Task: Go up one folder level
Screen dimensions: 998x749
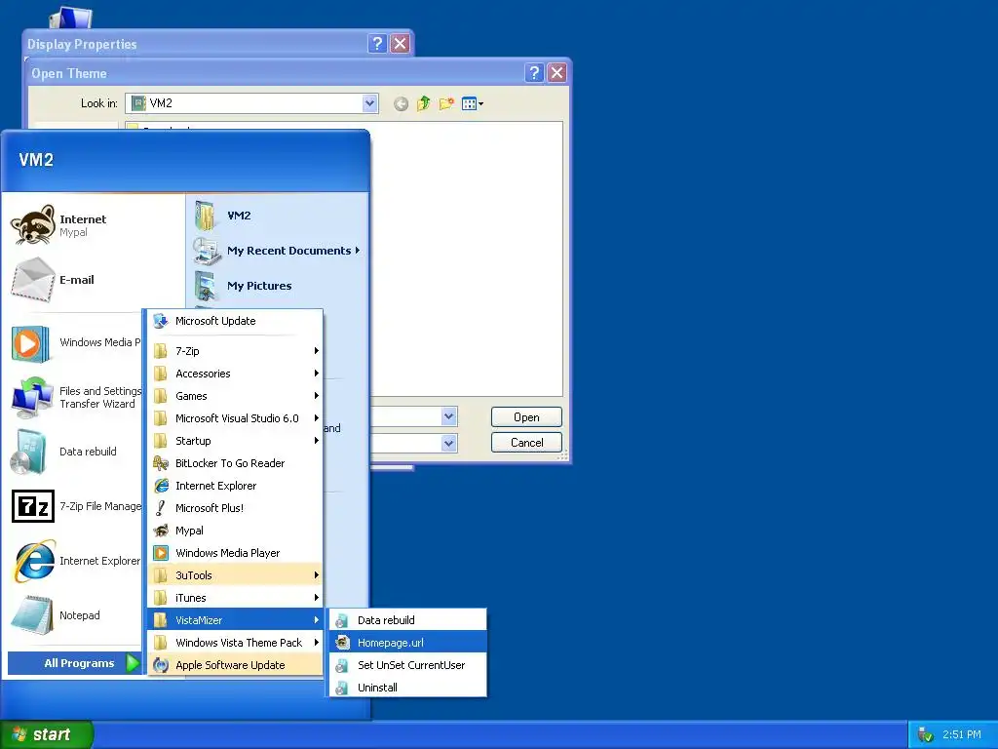Action: coord(423,103)
